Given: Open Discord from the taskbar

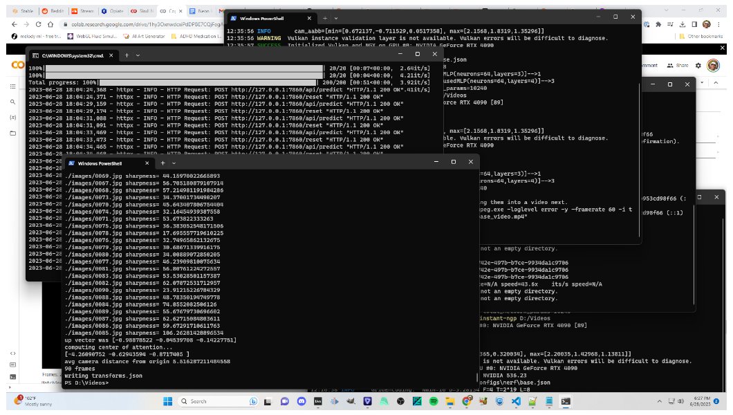Looking at the screenshot, I should (301, 401).
